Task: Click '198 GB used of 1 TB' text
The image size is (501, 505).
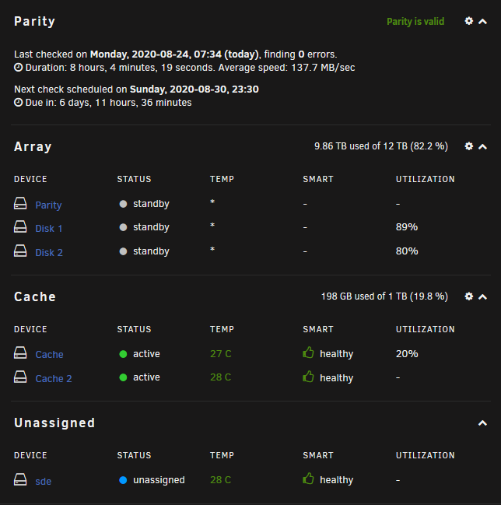Action: click(364, 296)
